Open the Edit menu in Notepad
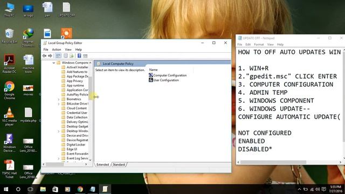 (x=248, y=44)
